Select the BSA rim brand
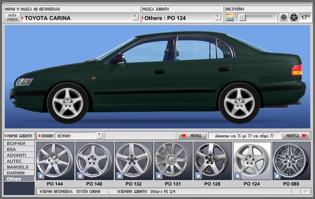Viewport: 315px width, 199px height. [x=19, y=149]
